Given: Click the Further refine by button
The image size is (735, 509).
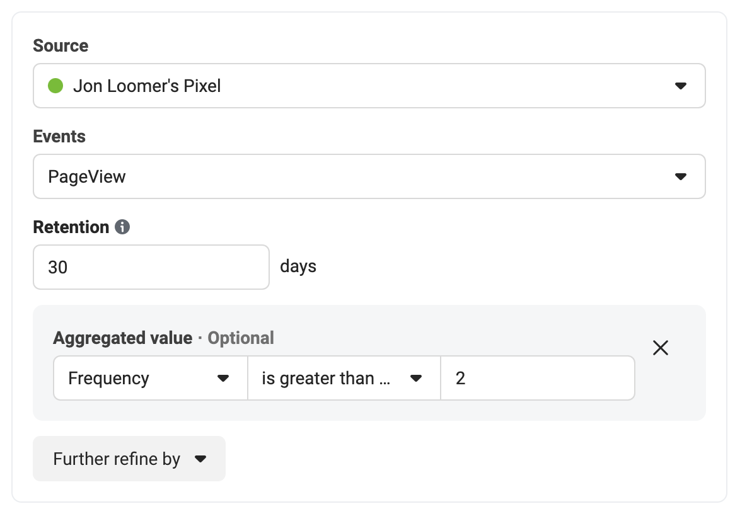Looking at the screenshot, I should (x=129, y=459).
